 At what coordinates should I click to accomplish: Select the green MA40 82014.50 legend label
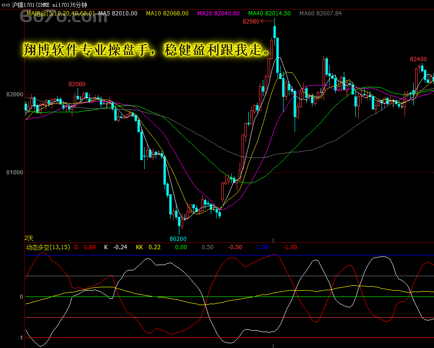[x=269, y=13]
